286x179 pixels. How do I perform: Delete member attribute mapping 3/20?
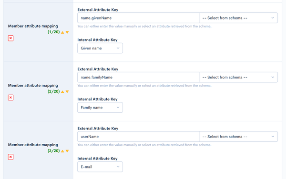pos(10,157)
